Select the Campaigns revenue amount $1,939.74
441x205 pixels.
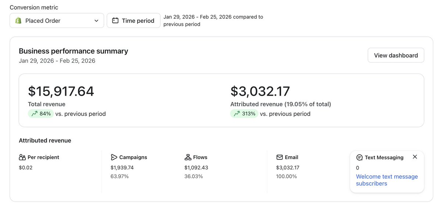point(122,168)
